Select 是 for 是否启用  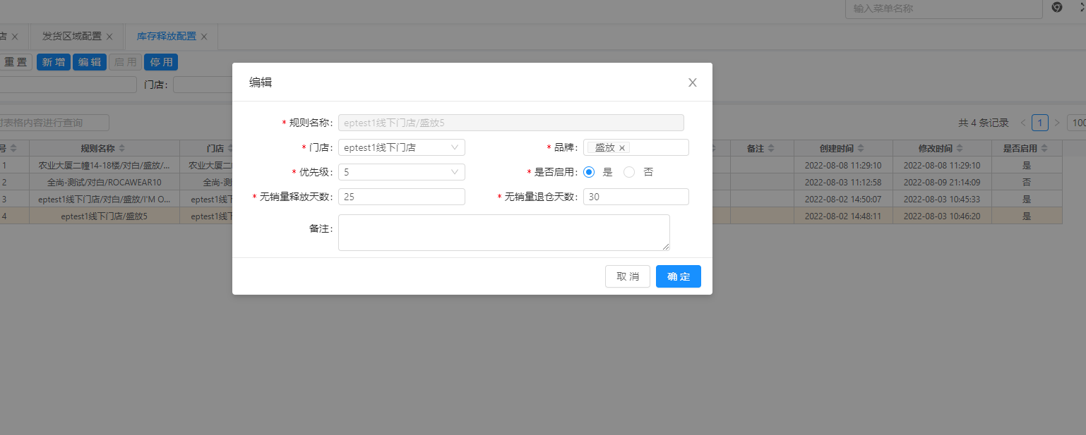click(x=589, y=172)
